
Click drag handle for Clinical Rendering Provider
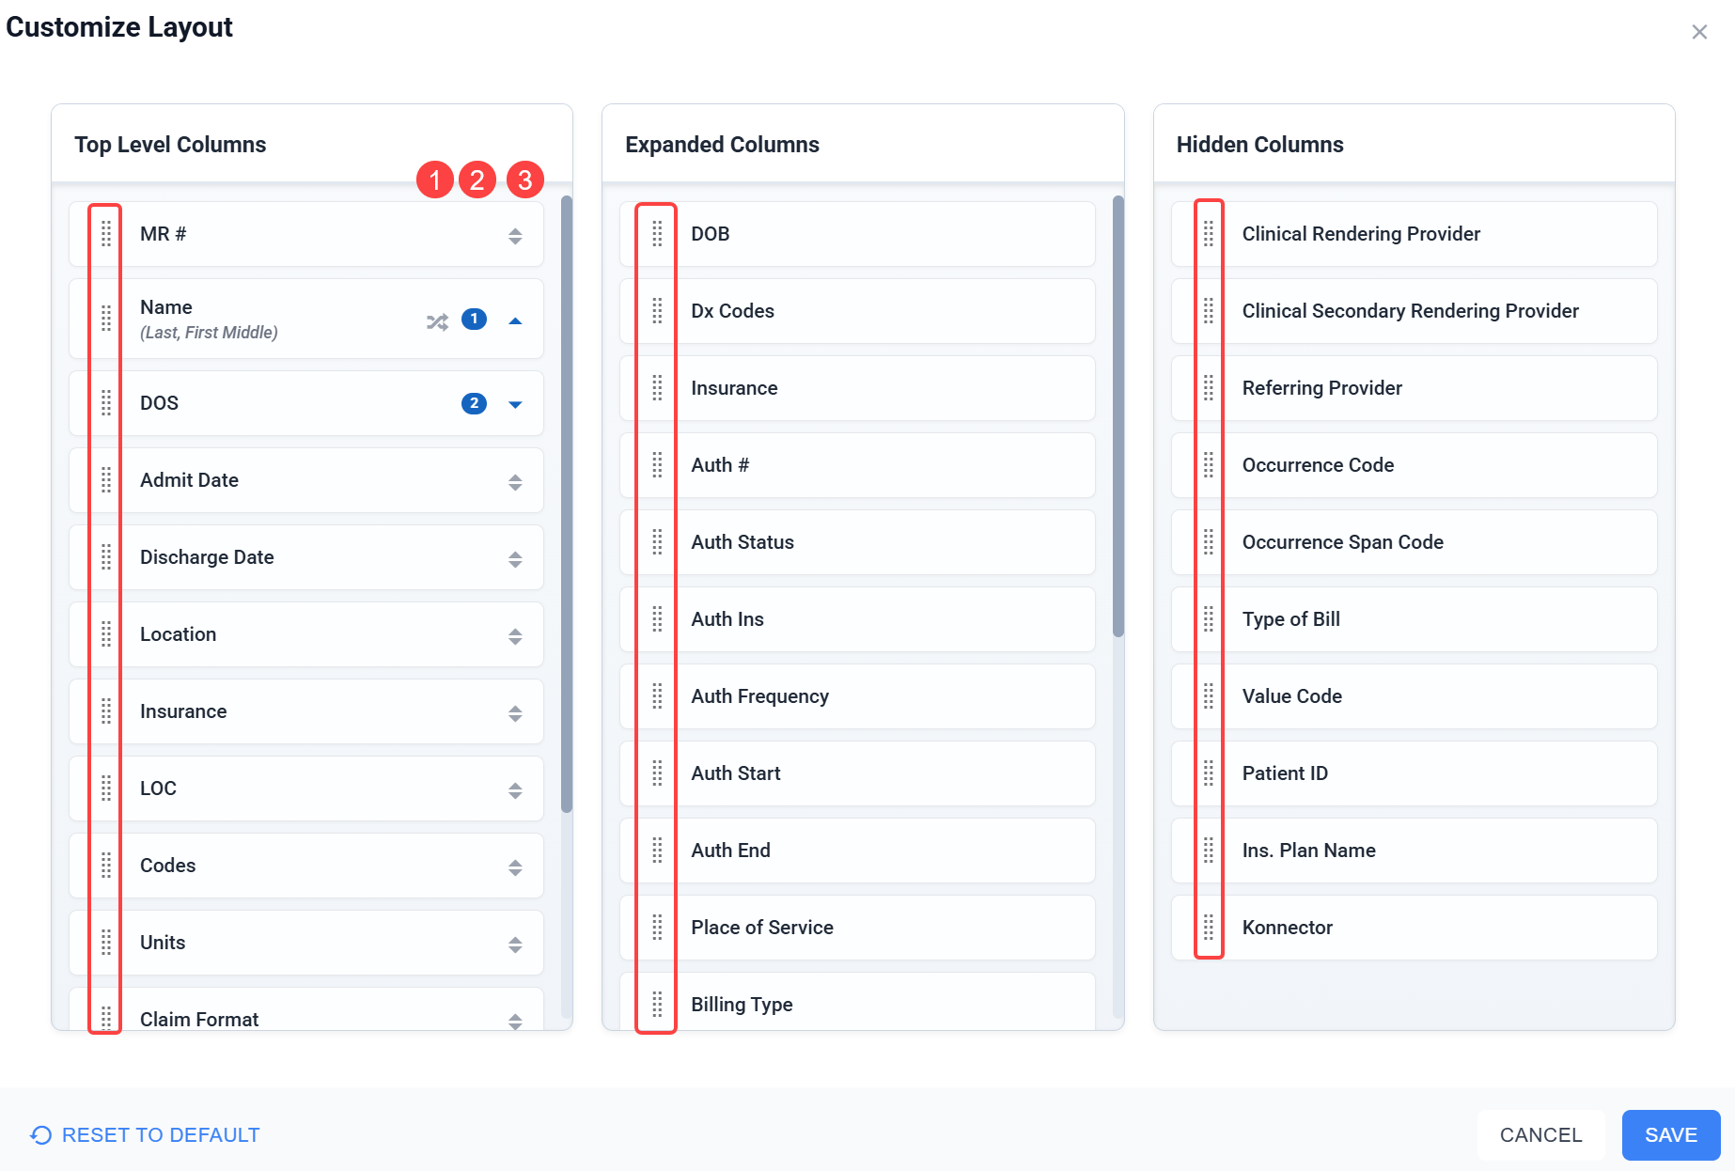pos(1209,234)
